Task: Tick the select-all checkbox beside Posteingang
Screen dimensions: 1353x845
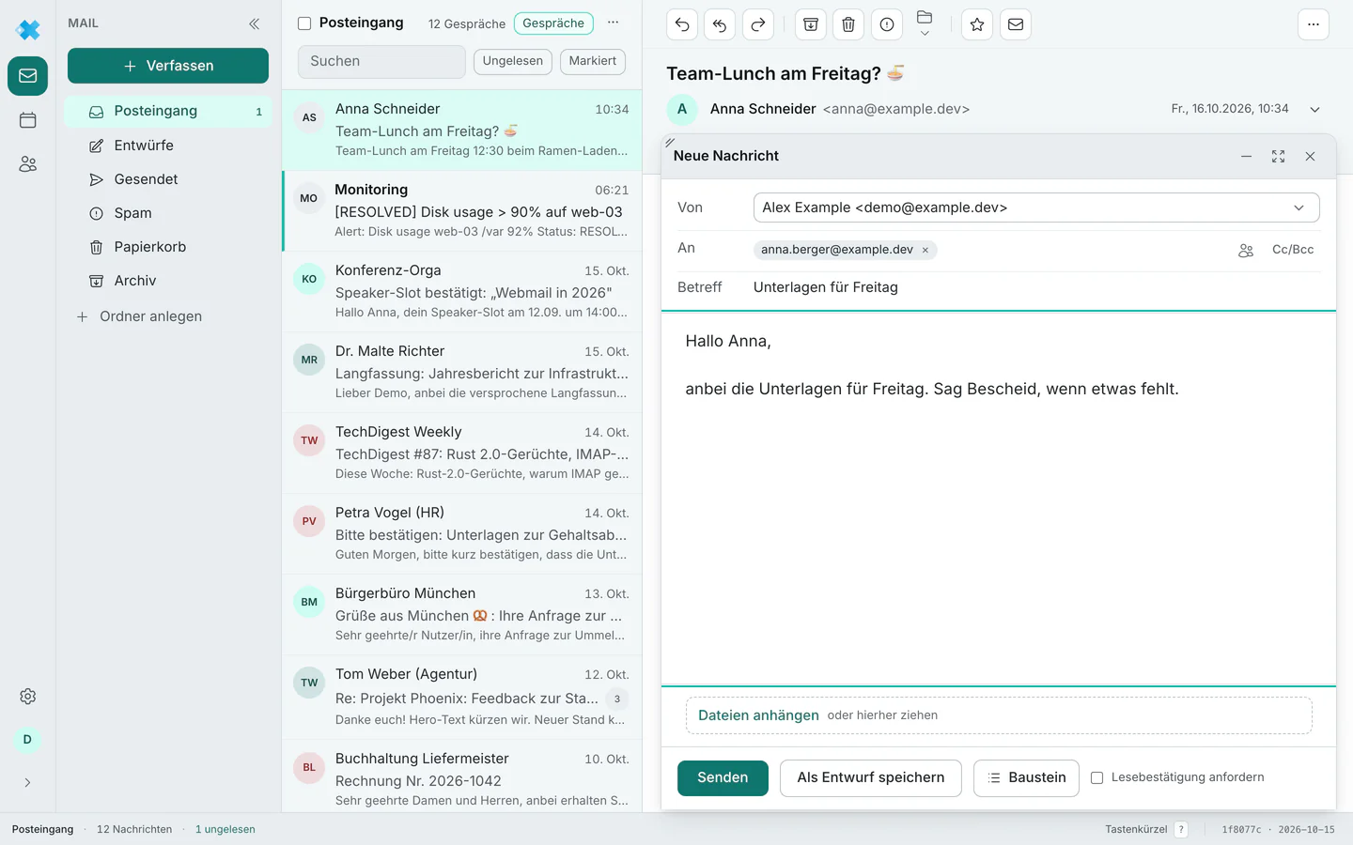Action: [x=304, y=23]
